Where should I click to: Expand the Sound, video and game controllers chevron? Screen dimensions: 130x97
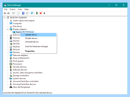[x=8, y=73]
